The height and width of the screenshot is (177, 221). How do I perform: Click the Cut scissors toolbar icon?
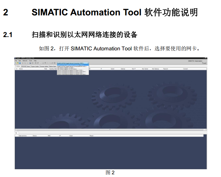(23, 63)
